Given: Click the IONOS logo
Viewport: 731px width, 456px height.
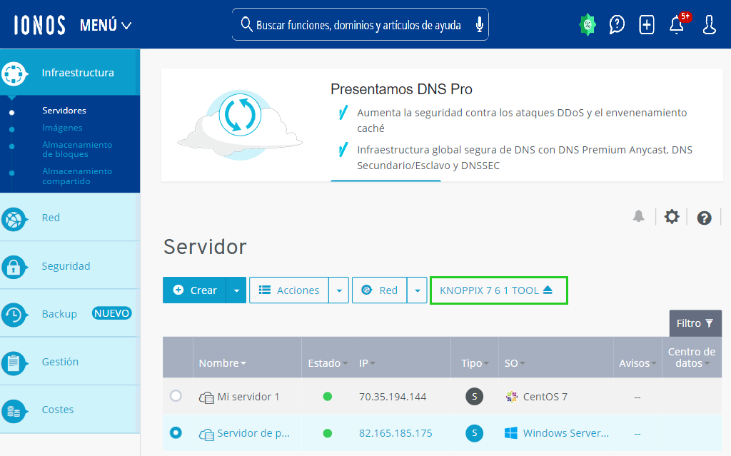Looking at the screenshot, I should 40,25.
